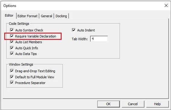Disable Drag-and-Drop Text Editing
Viewport: 171px width, 110px height.
click(x=12, y=71)
